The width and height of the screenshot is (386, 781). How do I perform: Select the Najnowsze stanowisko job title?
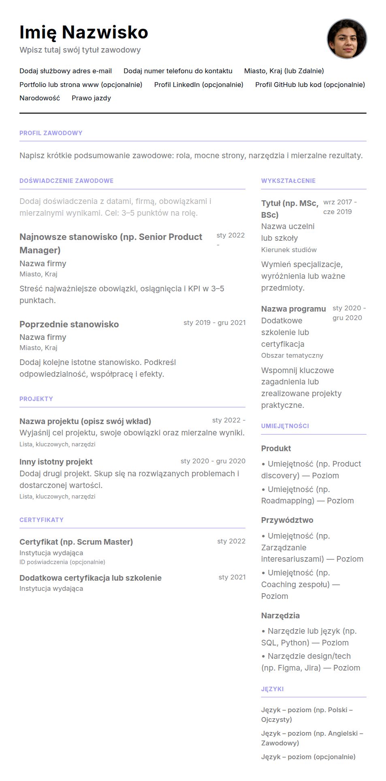coord(111,243)
